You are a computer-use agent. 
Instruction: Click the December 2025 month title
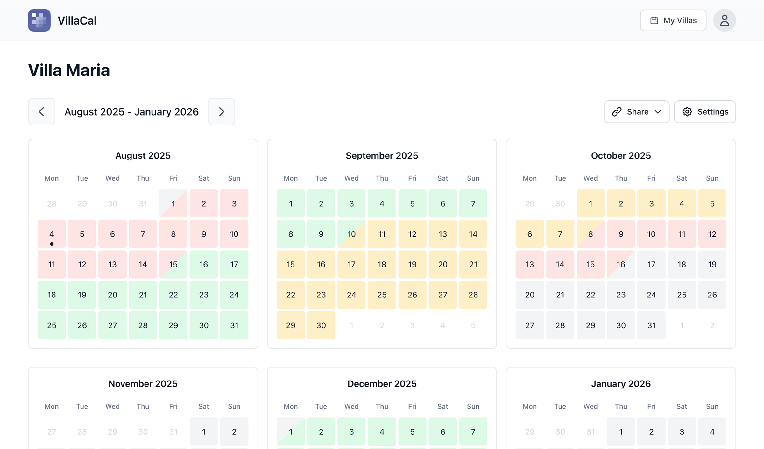point(382,384)
